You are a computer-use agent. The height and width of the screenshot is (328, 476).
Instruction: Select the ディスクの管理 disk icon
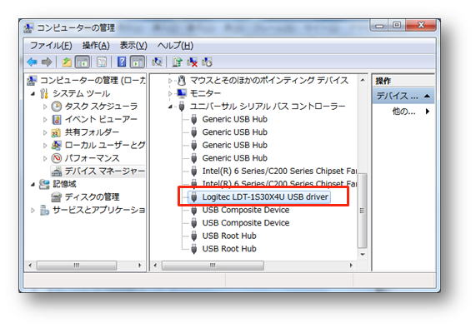point(57,197)
